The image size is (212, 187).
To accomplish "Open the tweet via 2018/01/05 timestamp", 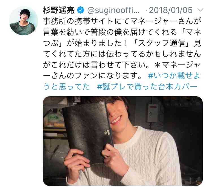I will coord(171,10).
